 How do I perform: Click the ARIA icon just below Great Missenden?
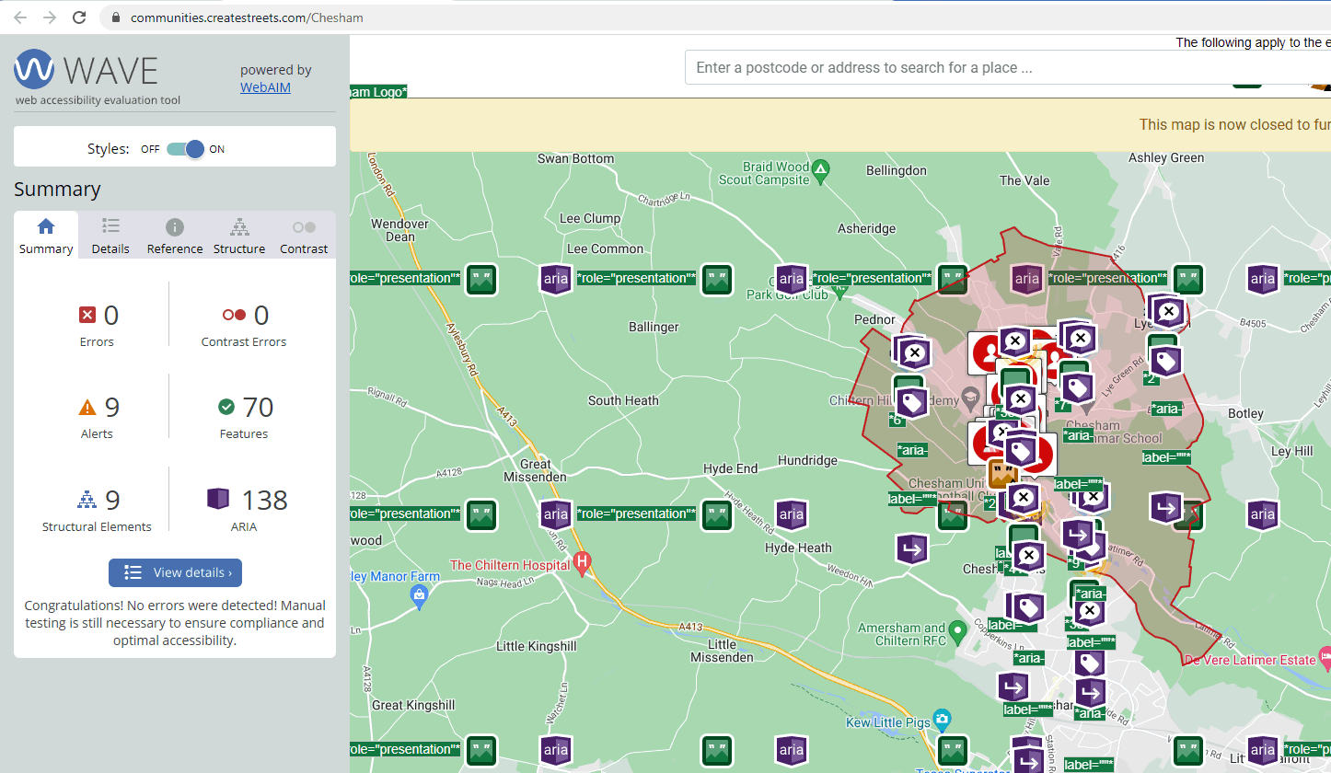click(x=556, y=514)
